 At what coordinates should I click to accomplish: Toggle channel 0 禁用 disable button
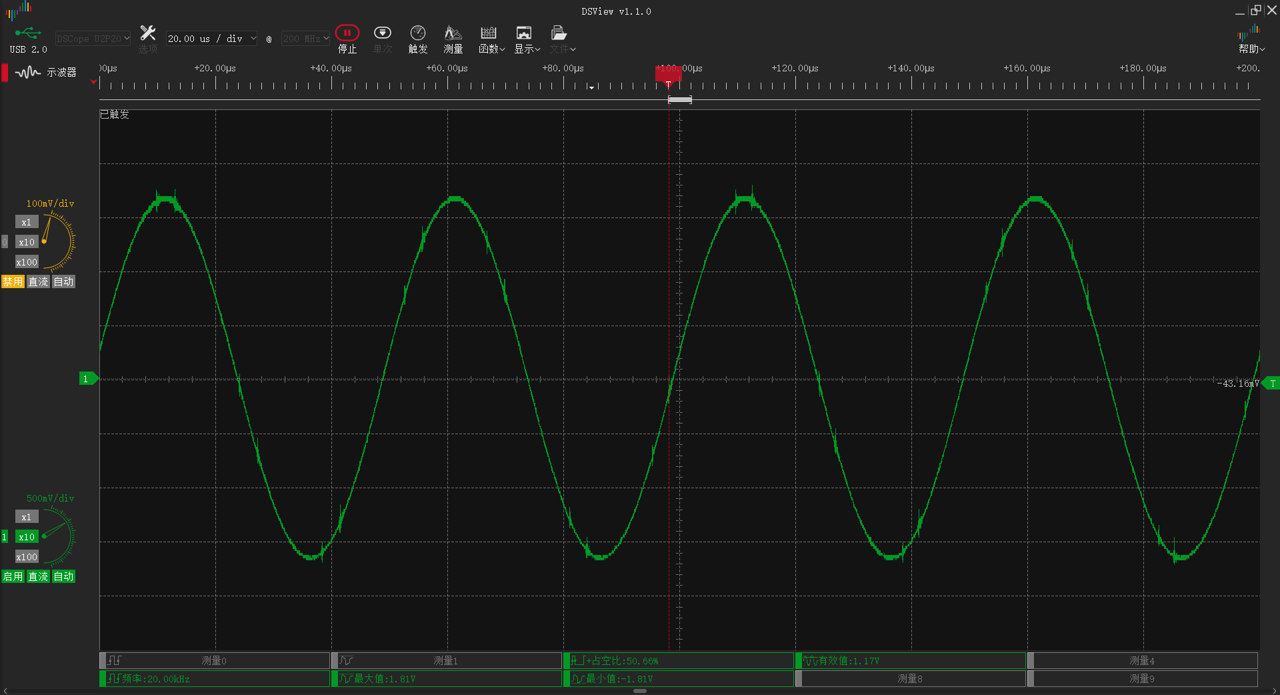(x=13, y=281)
